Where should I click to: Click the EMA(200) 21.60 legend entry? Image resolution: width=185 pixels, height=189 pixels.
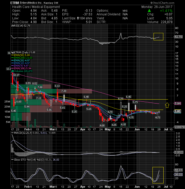22,58
